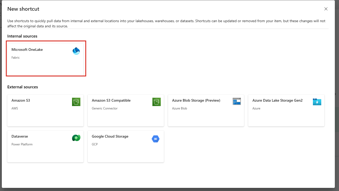Pick the Amazon S3 Compatible card title

pos(111,100)
